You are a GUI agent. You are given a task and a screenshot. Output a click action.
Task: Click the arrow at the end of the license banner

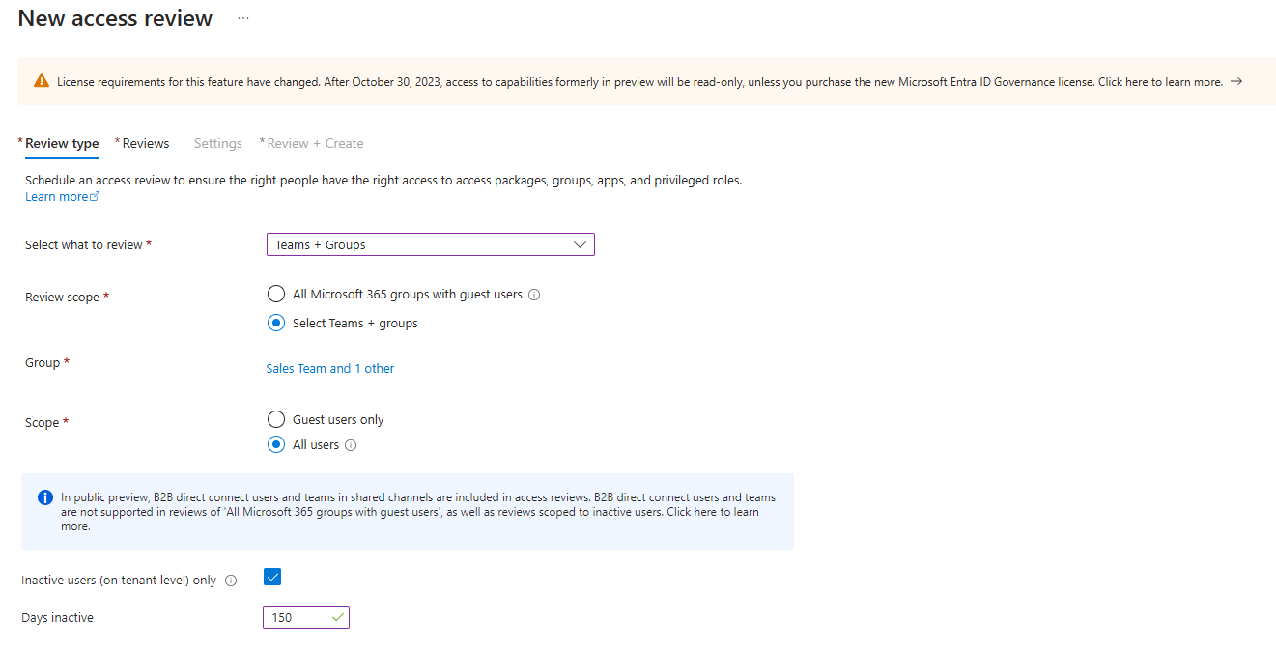[x=1236, y=81]
